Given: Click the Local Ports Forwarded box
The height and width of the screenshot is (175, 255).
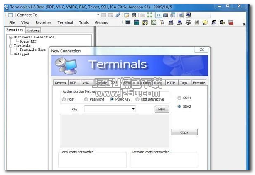Looking at the screenshot, I should tap(92, 161).
